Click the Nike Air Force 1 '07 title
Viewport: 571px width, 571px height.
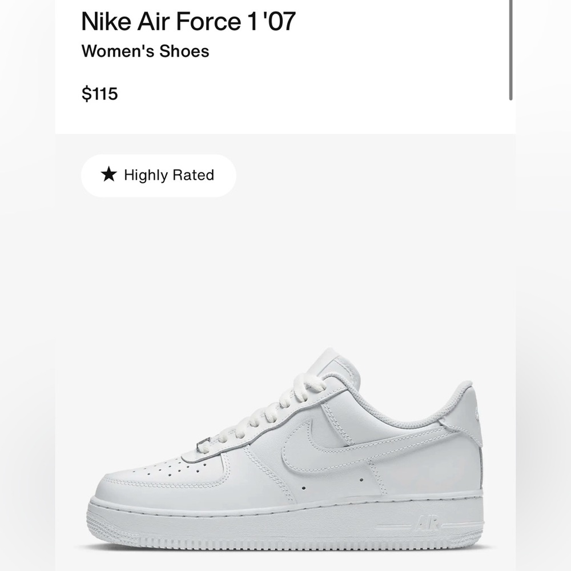(x=187, y=22)
